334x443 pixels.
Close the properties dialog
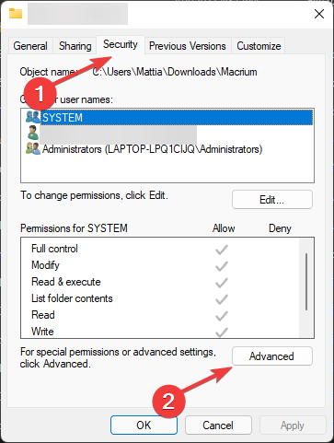point(319,14)
